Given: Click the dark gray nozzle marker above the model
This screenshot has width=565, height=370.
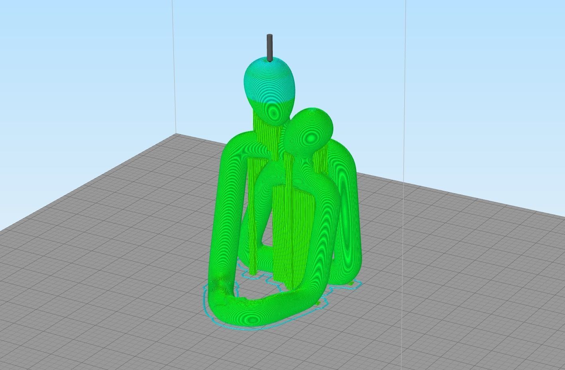Looking at the screenshot, I should [270, 48].
